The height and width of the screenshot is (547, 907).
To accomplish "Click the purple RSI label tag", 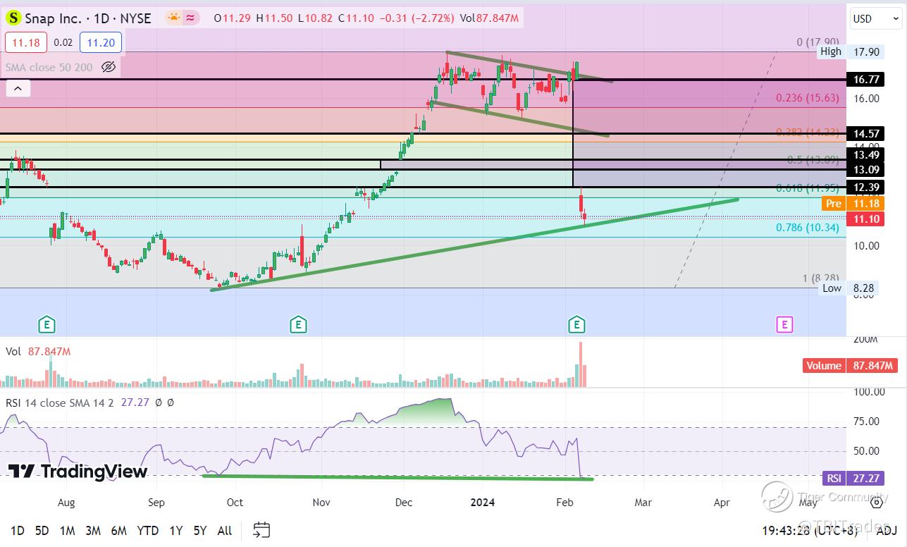I will pos(834,478).
